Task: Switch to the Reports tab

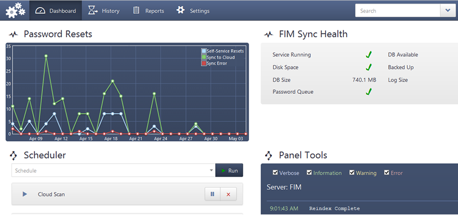Action: (x=148, y=11)
